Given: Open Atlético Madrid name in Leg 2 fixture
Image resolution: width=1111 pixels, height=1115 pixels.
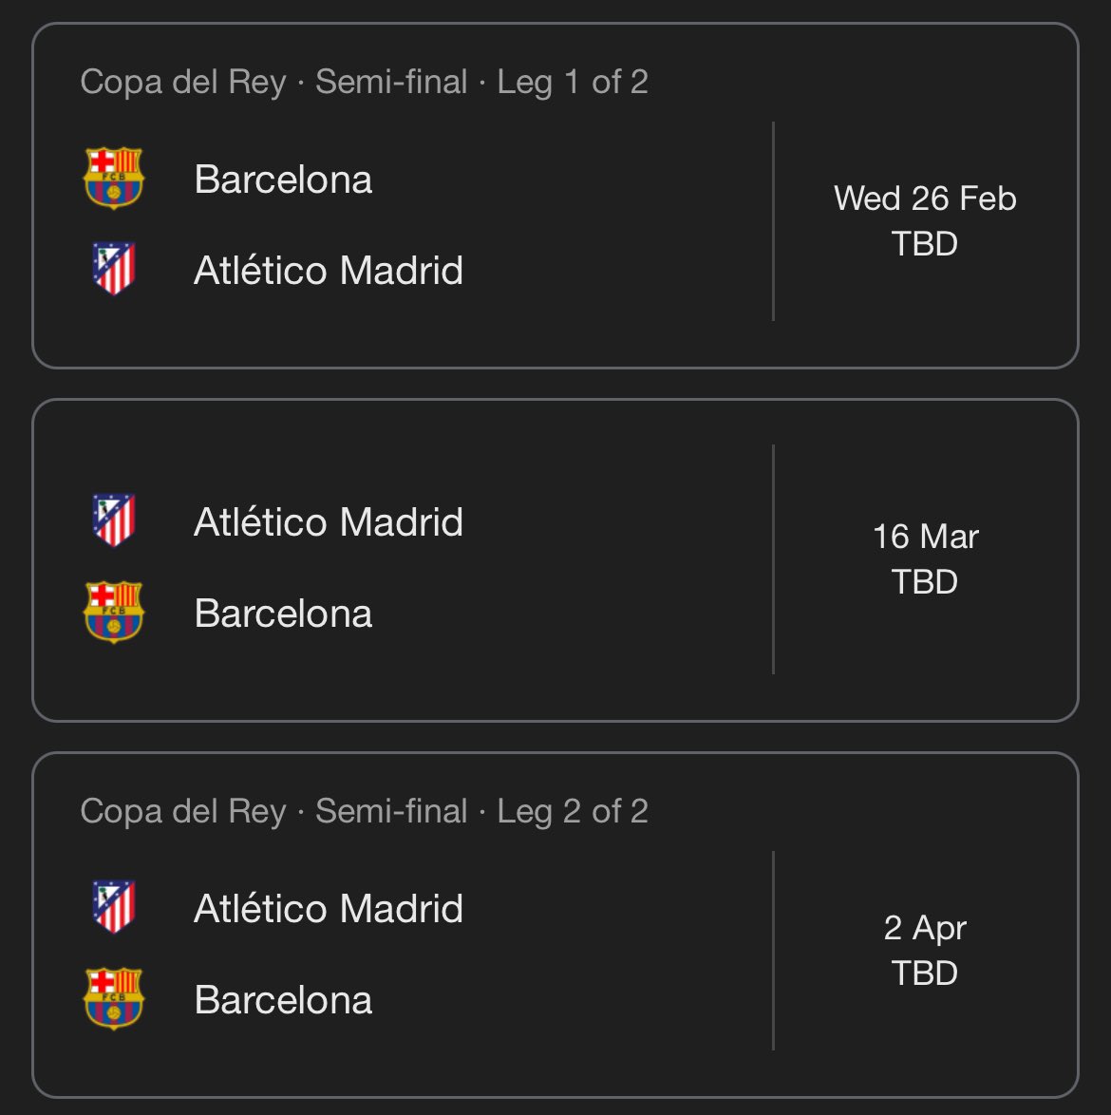Looking at the screenshot, I should pyautogui.click(x=329, y=908).
